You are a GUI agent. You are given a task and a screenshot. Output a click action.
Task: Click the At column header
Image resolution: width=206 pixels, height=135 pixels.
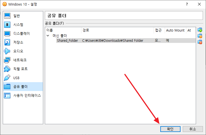click(x=191, y=30)
